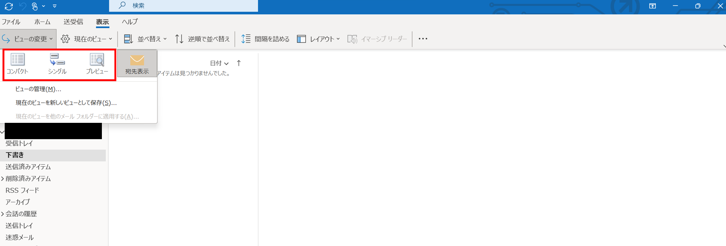Image resolution: width=726 pixels, height=246 pixels.
Task: Choose the 宛先表示 envelope view
Action: [x=137, y=64]
